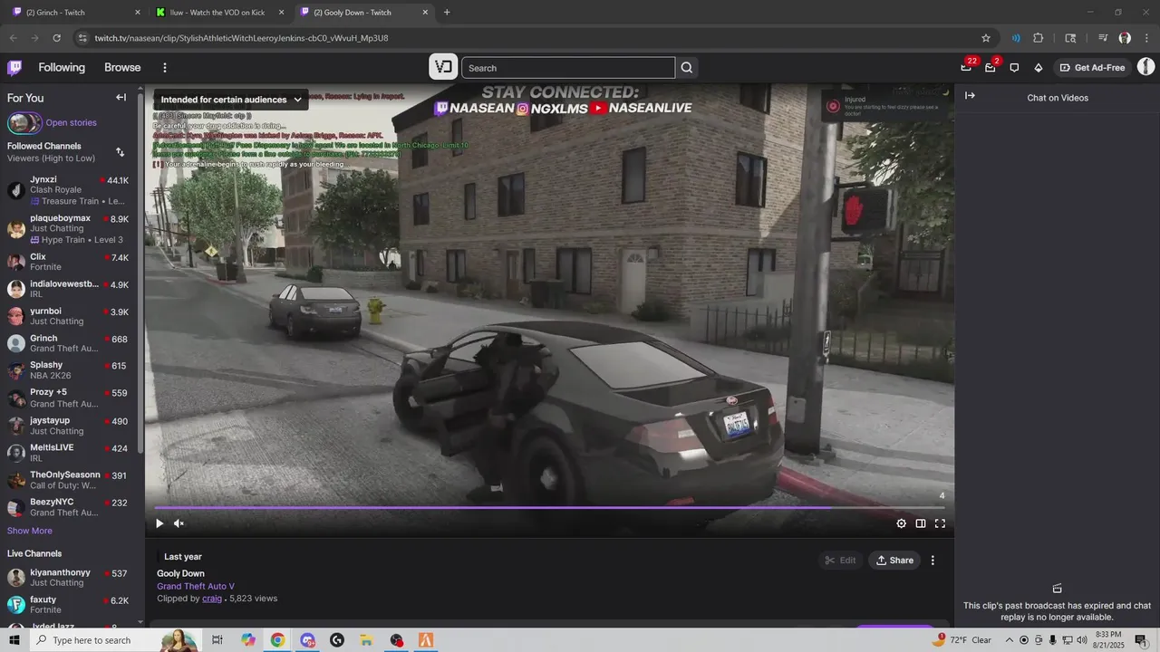Open Chrome media controls icon
Screen dimensions: 1160x652
pyautogui.click(x=1103, y=38)
